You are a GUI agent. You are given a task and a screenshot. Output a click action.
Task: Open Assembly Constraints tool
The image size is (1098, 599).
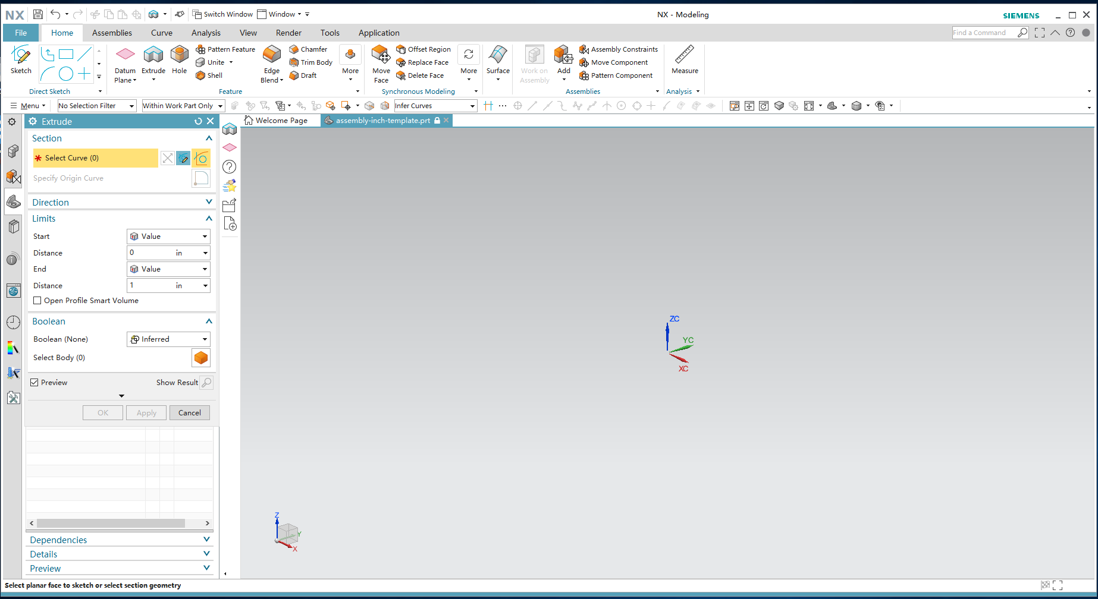click(x=619, y=49)
